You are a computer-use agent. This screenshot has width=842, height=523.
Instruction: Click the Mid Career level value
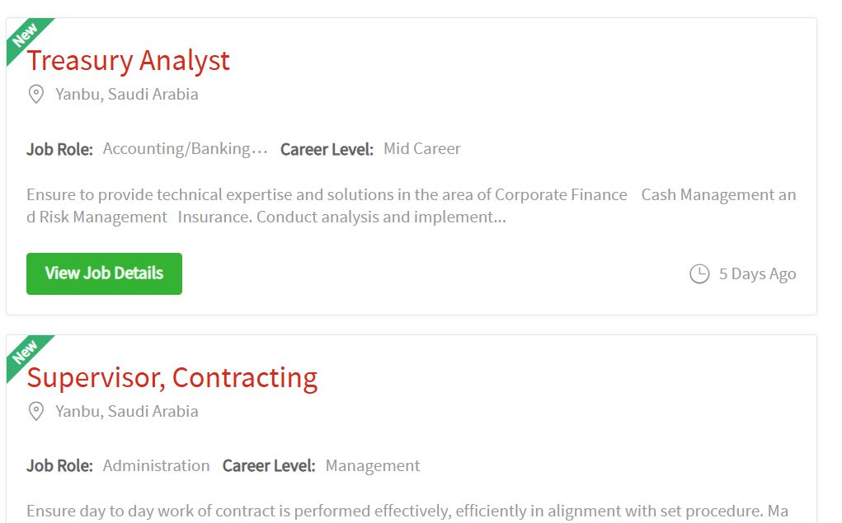click(x=422, y=148)
